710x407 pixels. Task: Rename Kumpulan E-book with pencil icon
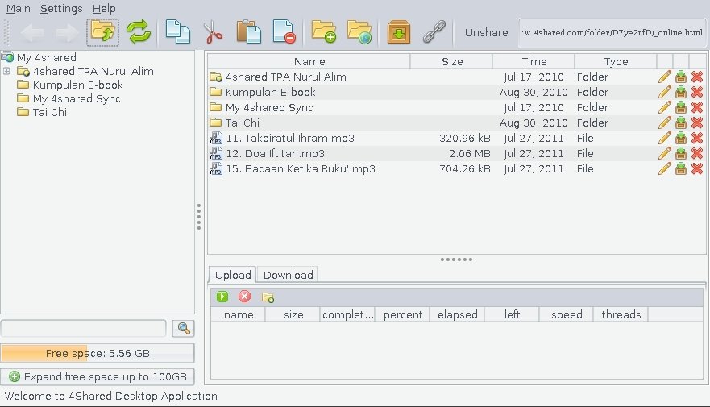click(664, 93)
